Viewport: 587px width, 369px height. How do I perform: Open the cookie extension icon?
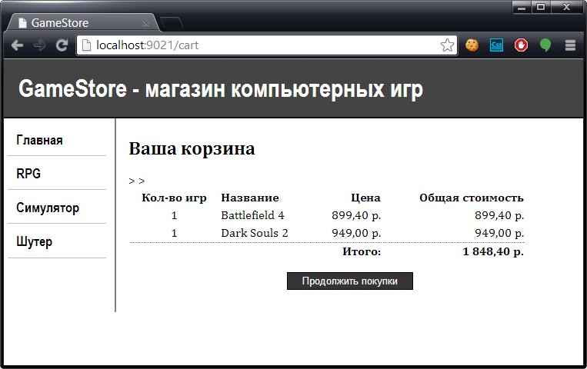coord(472,45)
